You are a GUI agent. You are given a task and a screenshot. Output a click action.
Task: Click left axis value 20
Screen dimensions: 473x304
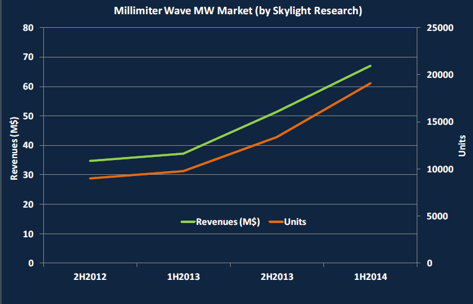[x=28, y=205]
